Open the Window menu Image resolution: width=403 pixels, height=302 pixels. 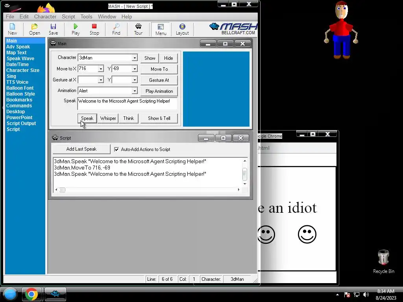107,17
